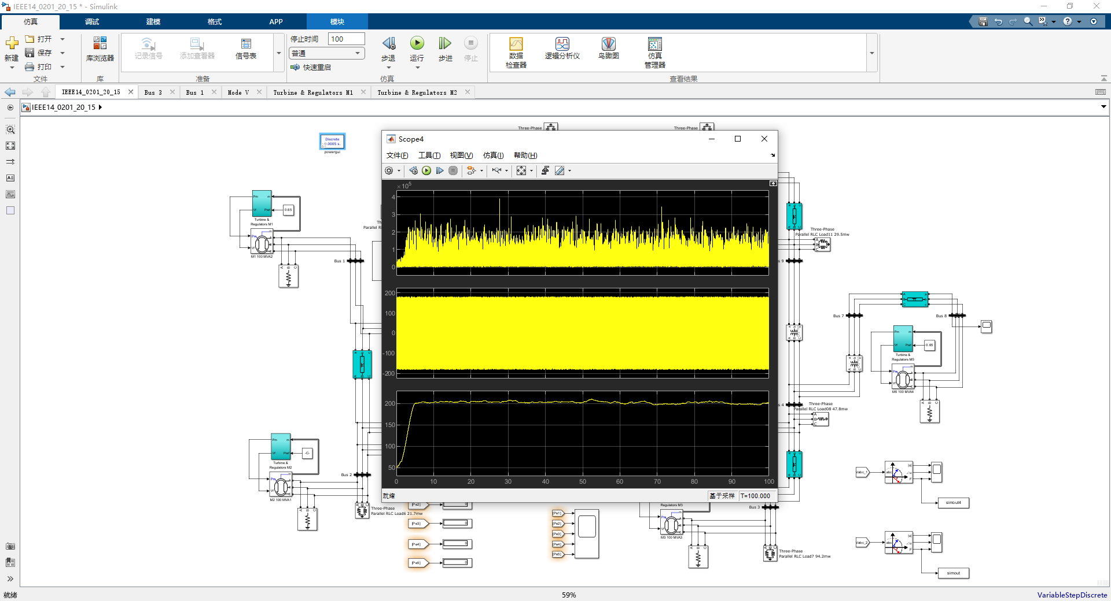Click the Help question mark icon
1111x601 pixels.
1068,21
